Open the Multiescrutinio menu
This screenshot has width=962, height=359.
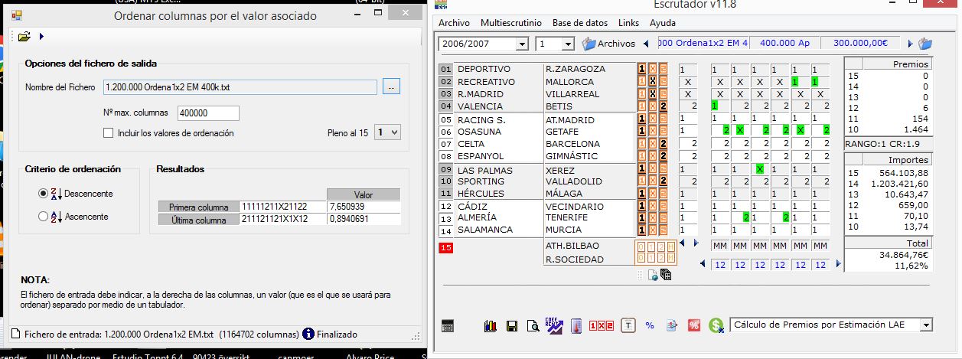coord(511,23)
